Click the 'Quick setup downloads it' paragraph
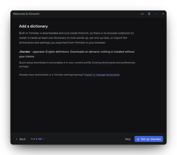Viewport: 177px width, 155px height. [x=77, y=65]
